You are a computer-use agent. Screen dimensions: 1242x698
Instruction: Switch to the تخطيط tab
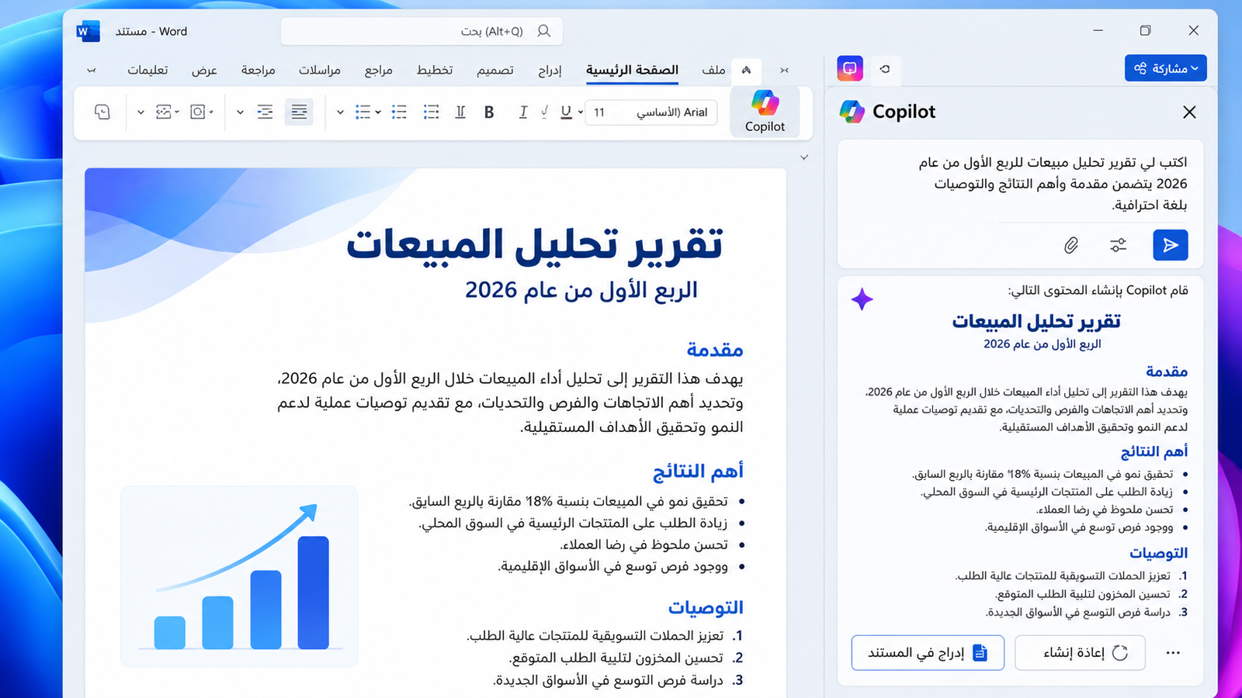pos(435,70)
